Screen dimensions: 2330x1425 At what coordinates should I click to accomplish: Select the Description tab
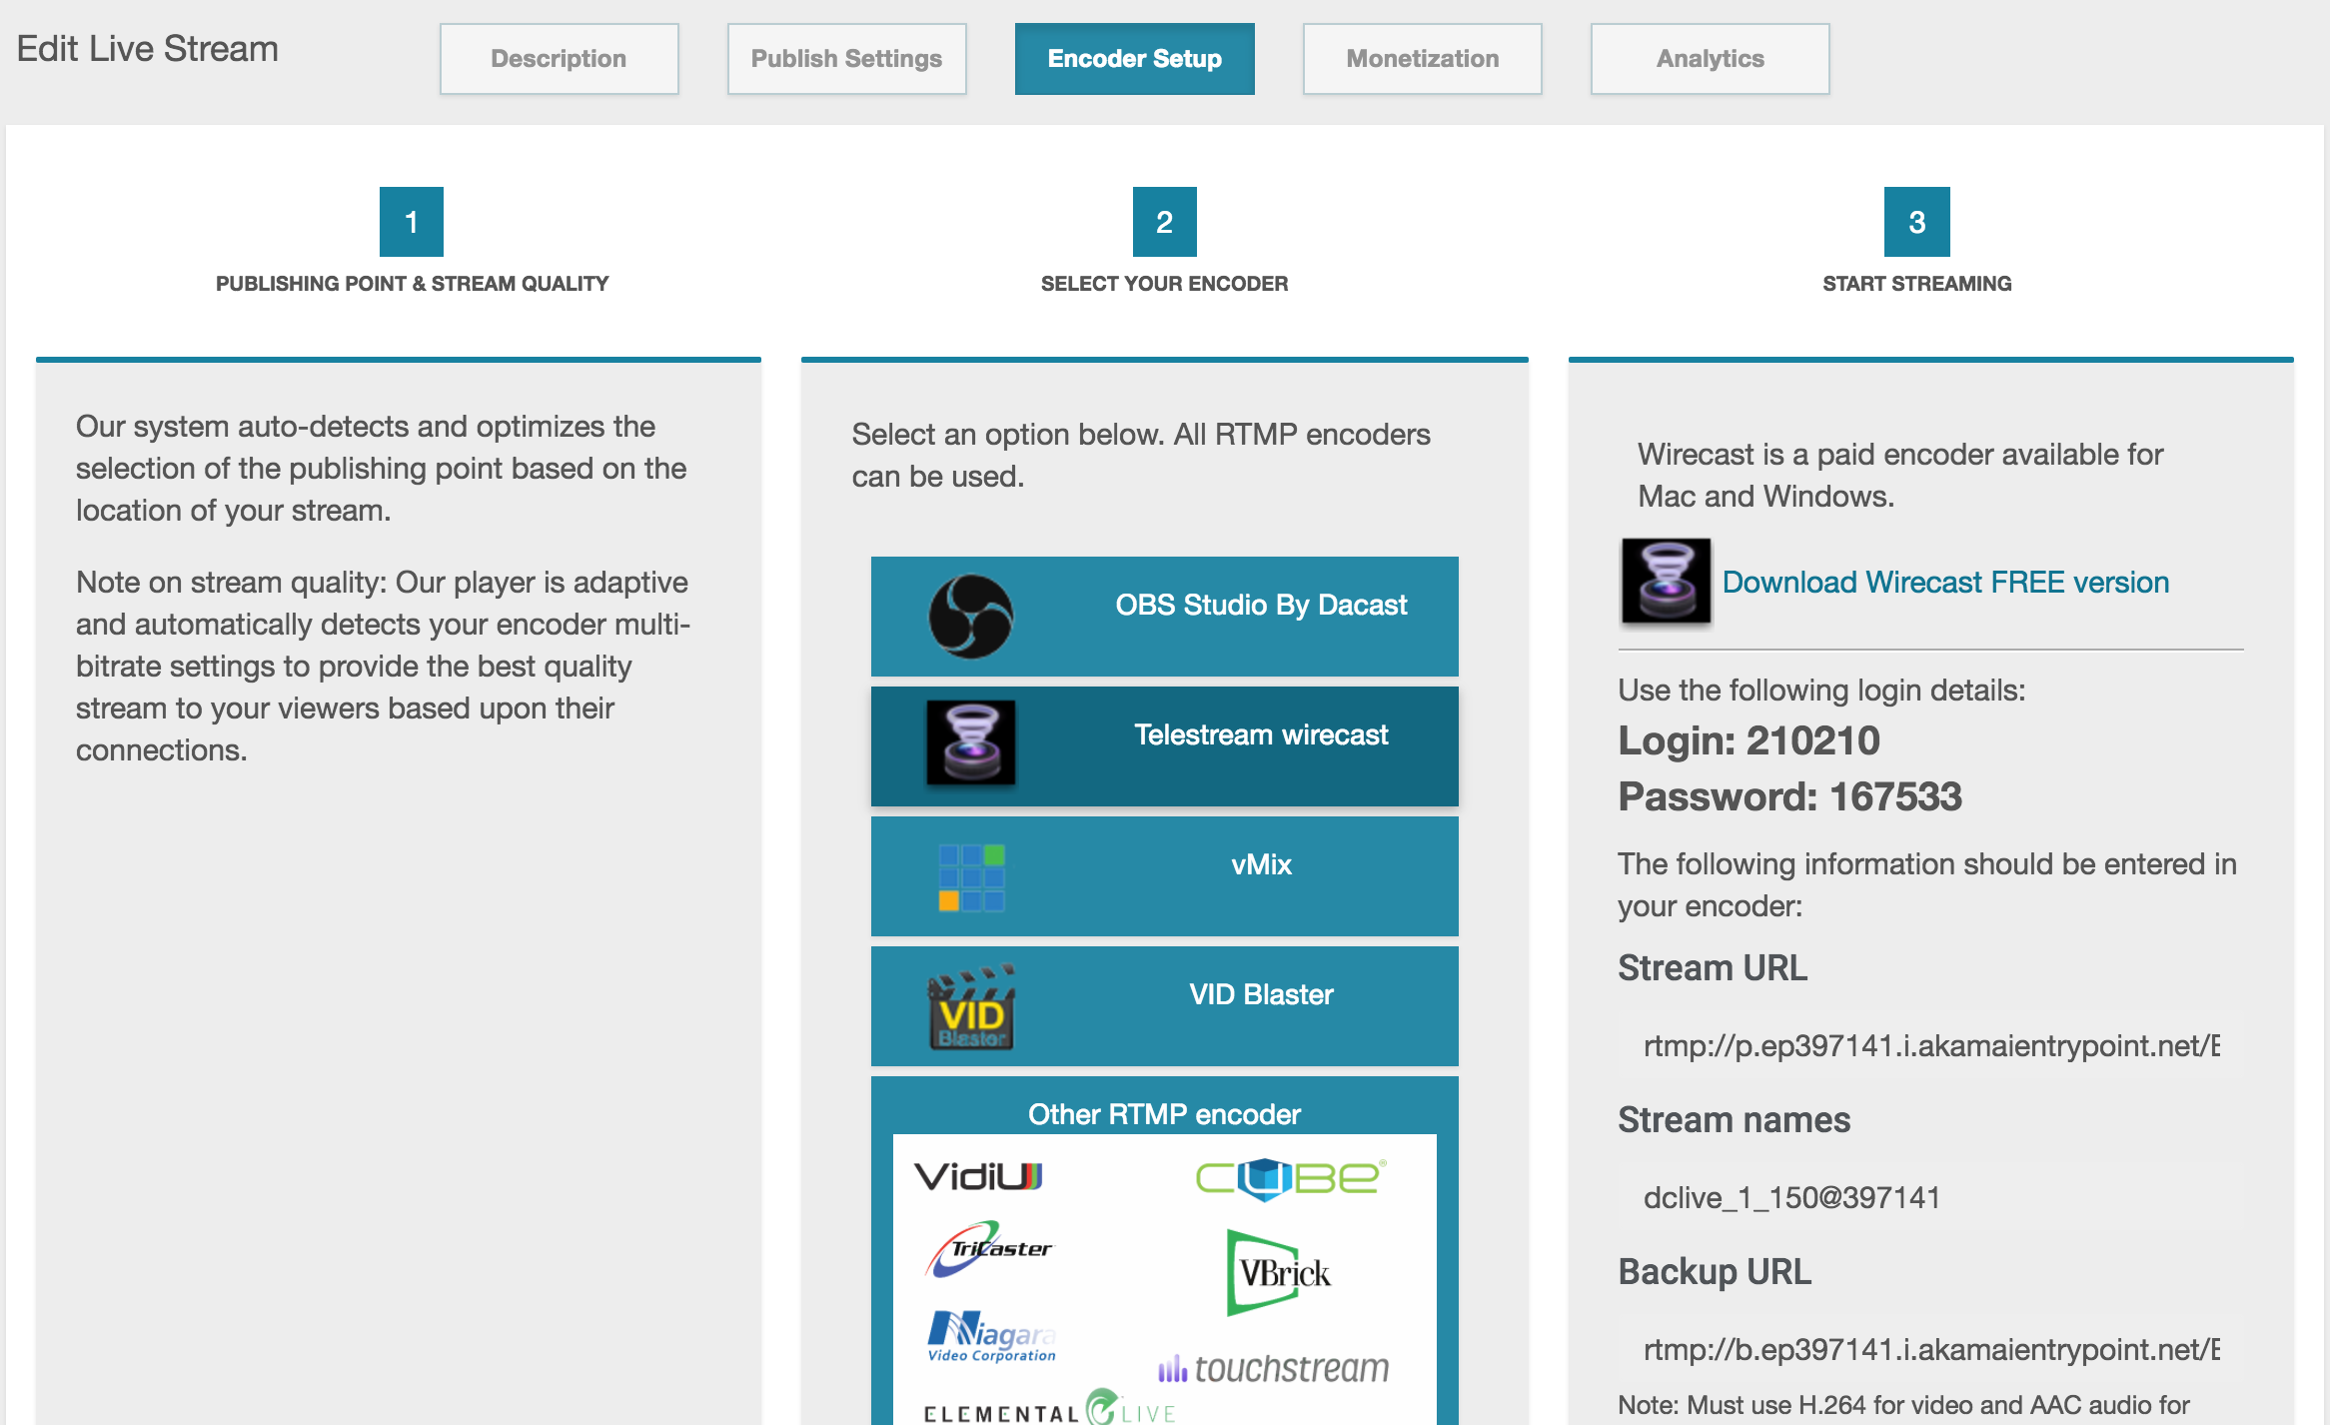560,58
